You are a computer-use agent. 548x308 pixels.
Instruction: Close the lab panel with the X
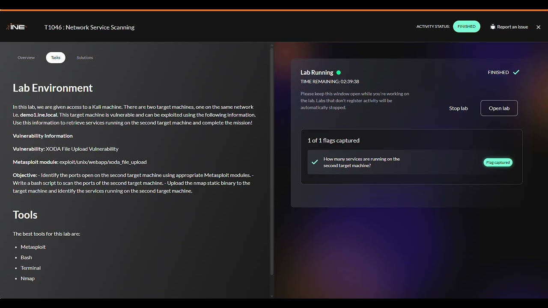tap(539, 27)
